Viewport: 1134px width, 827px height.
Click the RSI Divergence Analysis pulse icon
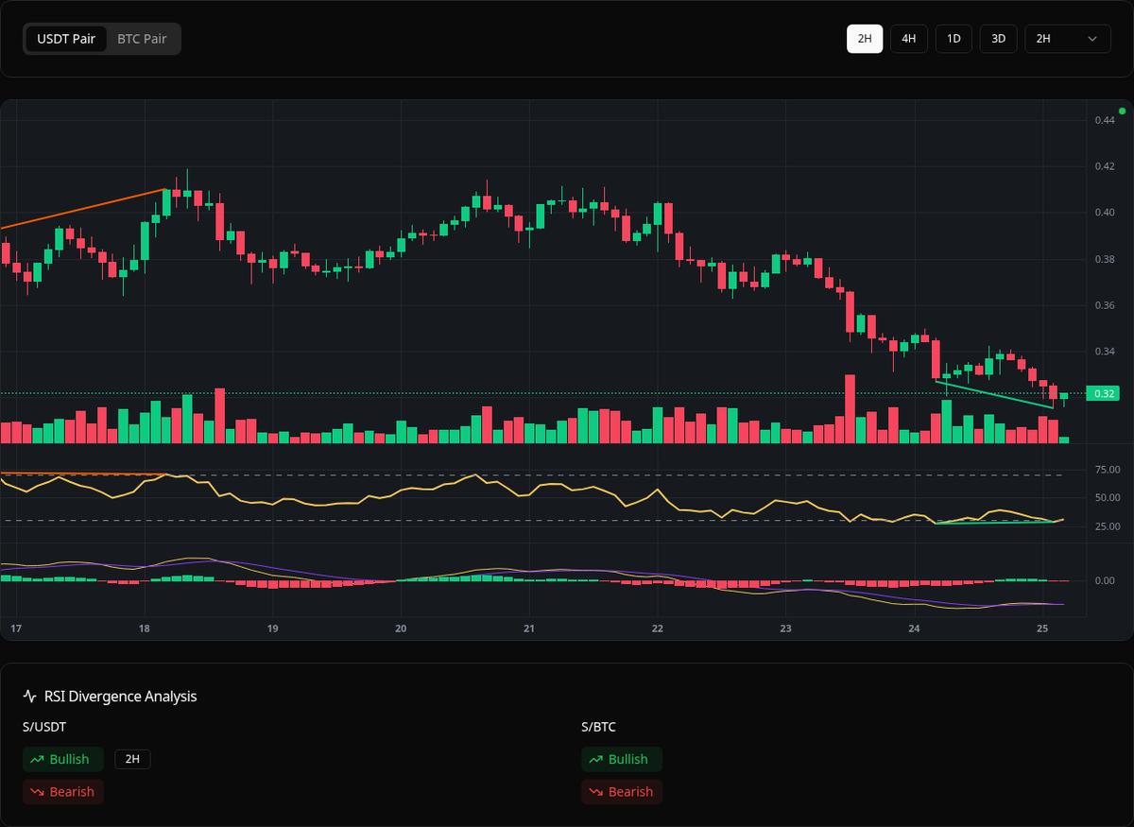click(30, 697)
